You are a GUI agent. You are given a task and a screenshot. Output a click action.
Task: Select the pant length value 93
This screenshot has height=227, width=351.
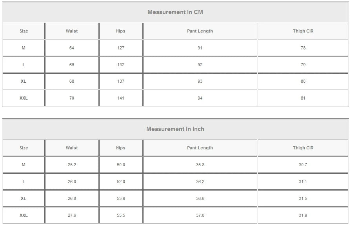point(200,81)
